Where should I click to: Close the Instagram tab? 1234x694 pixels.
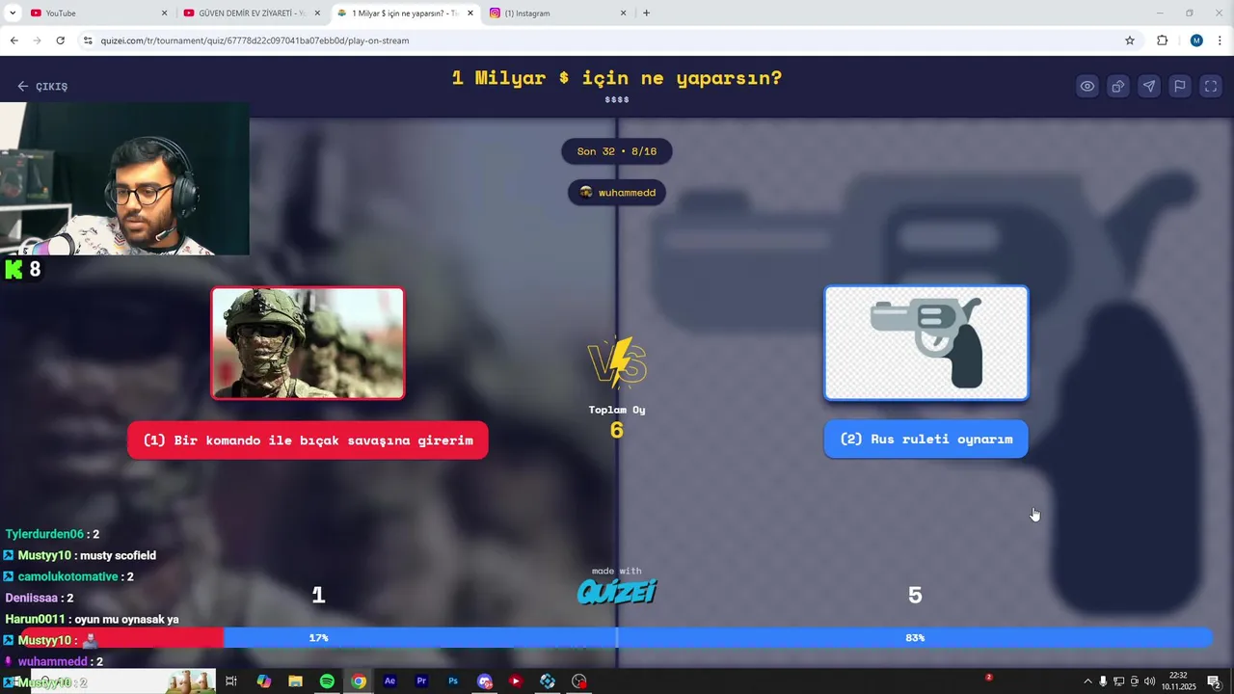tap(623, 13)
